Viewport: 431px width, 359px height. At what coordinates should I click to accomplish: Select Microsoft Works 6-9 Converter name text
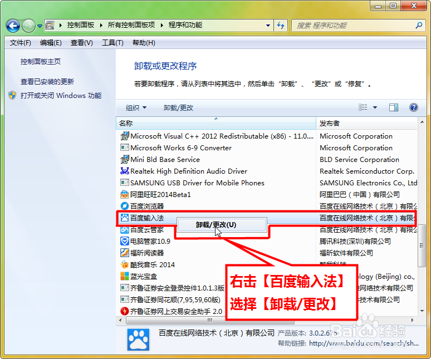(x=181, y=148)
